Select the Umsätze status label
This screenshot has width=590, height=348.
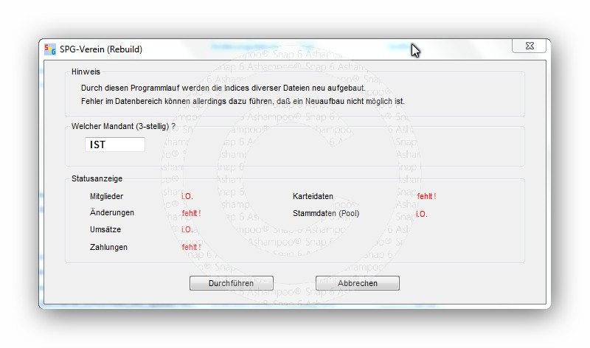105,230
